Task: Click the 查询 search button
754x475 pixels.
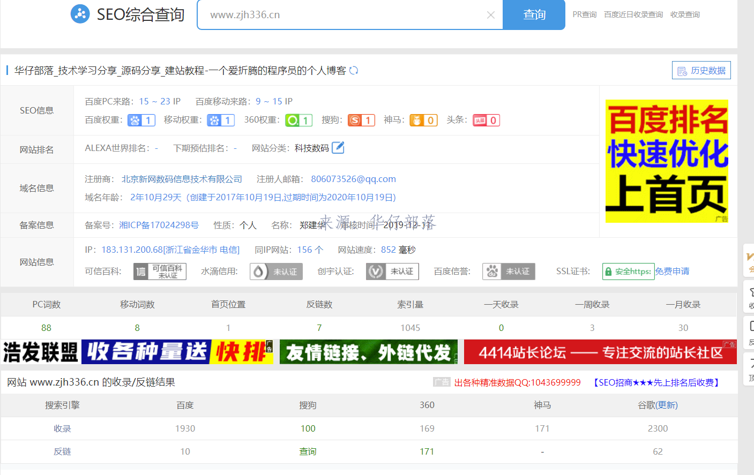Action: pyautogui.click(x=534, y=14)
